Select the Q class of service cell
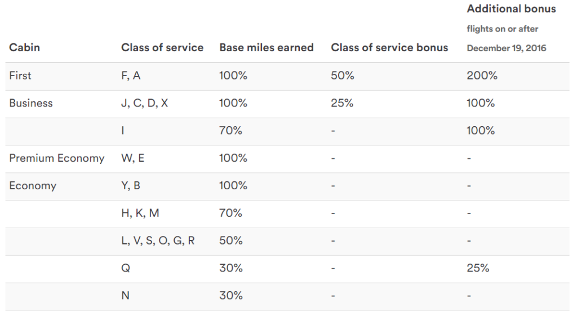The width and height of the screenshot is (577, 316). (126, 269)
